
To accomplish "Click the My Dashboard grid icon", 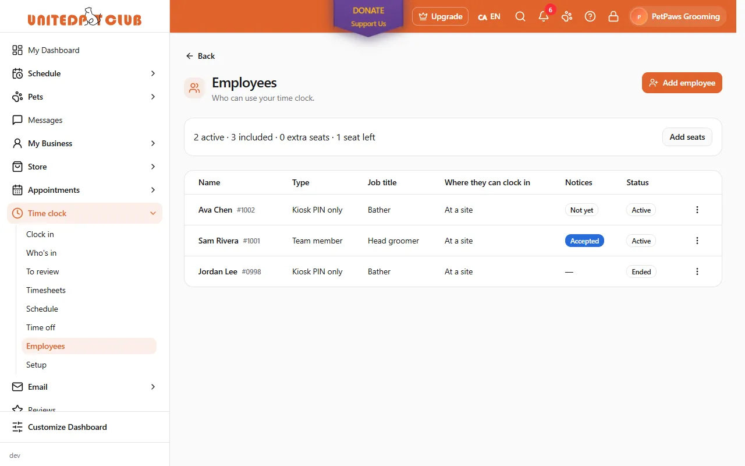I will 17,50.
